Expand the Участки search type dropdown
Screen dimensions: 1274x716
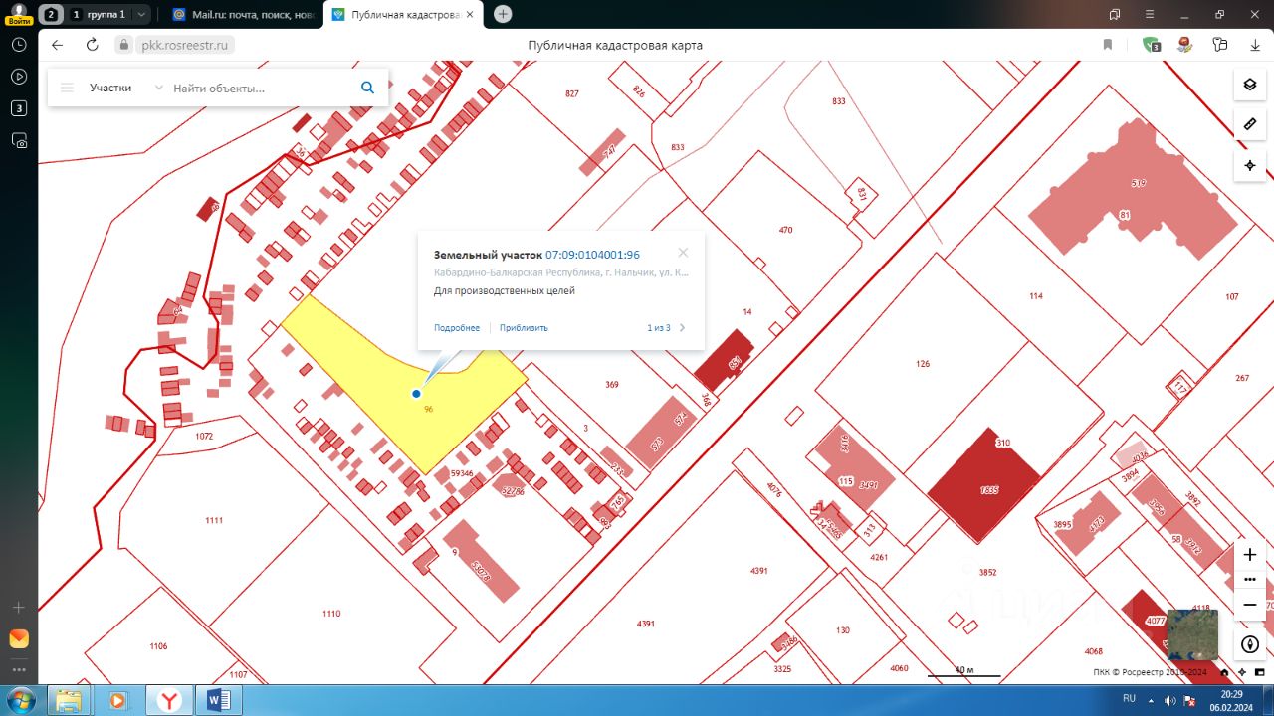[158, 88]
